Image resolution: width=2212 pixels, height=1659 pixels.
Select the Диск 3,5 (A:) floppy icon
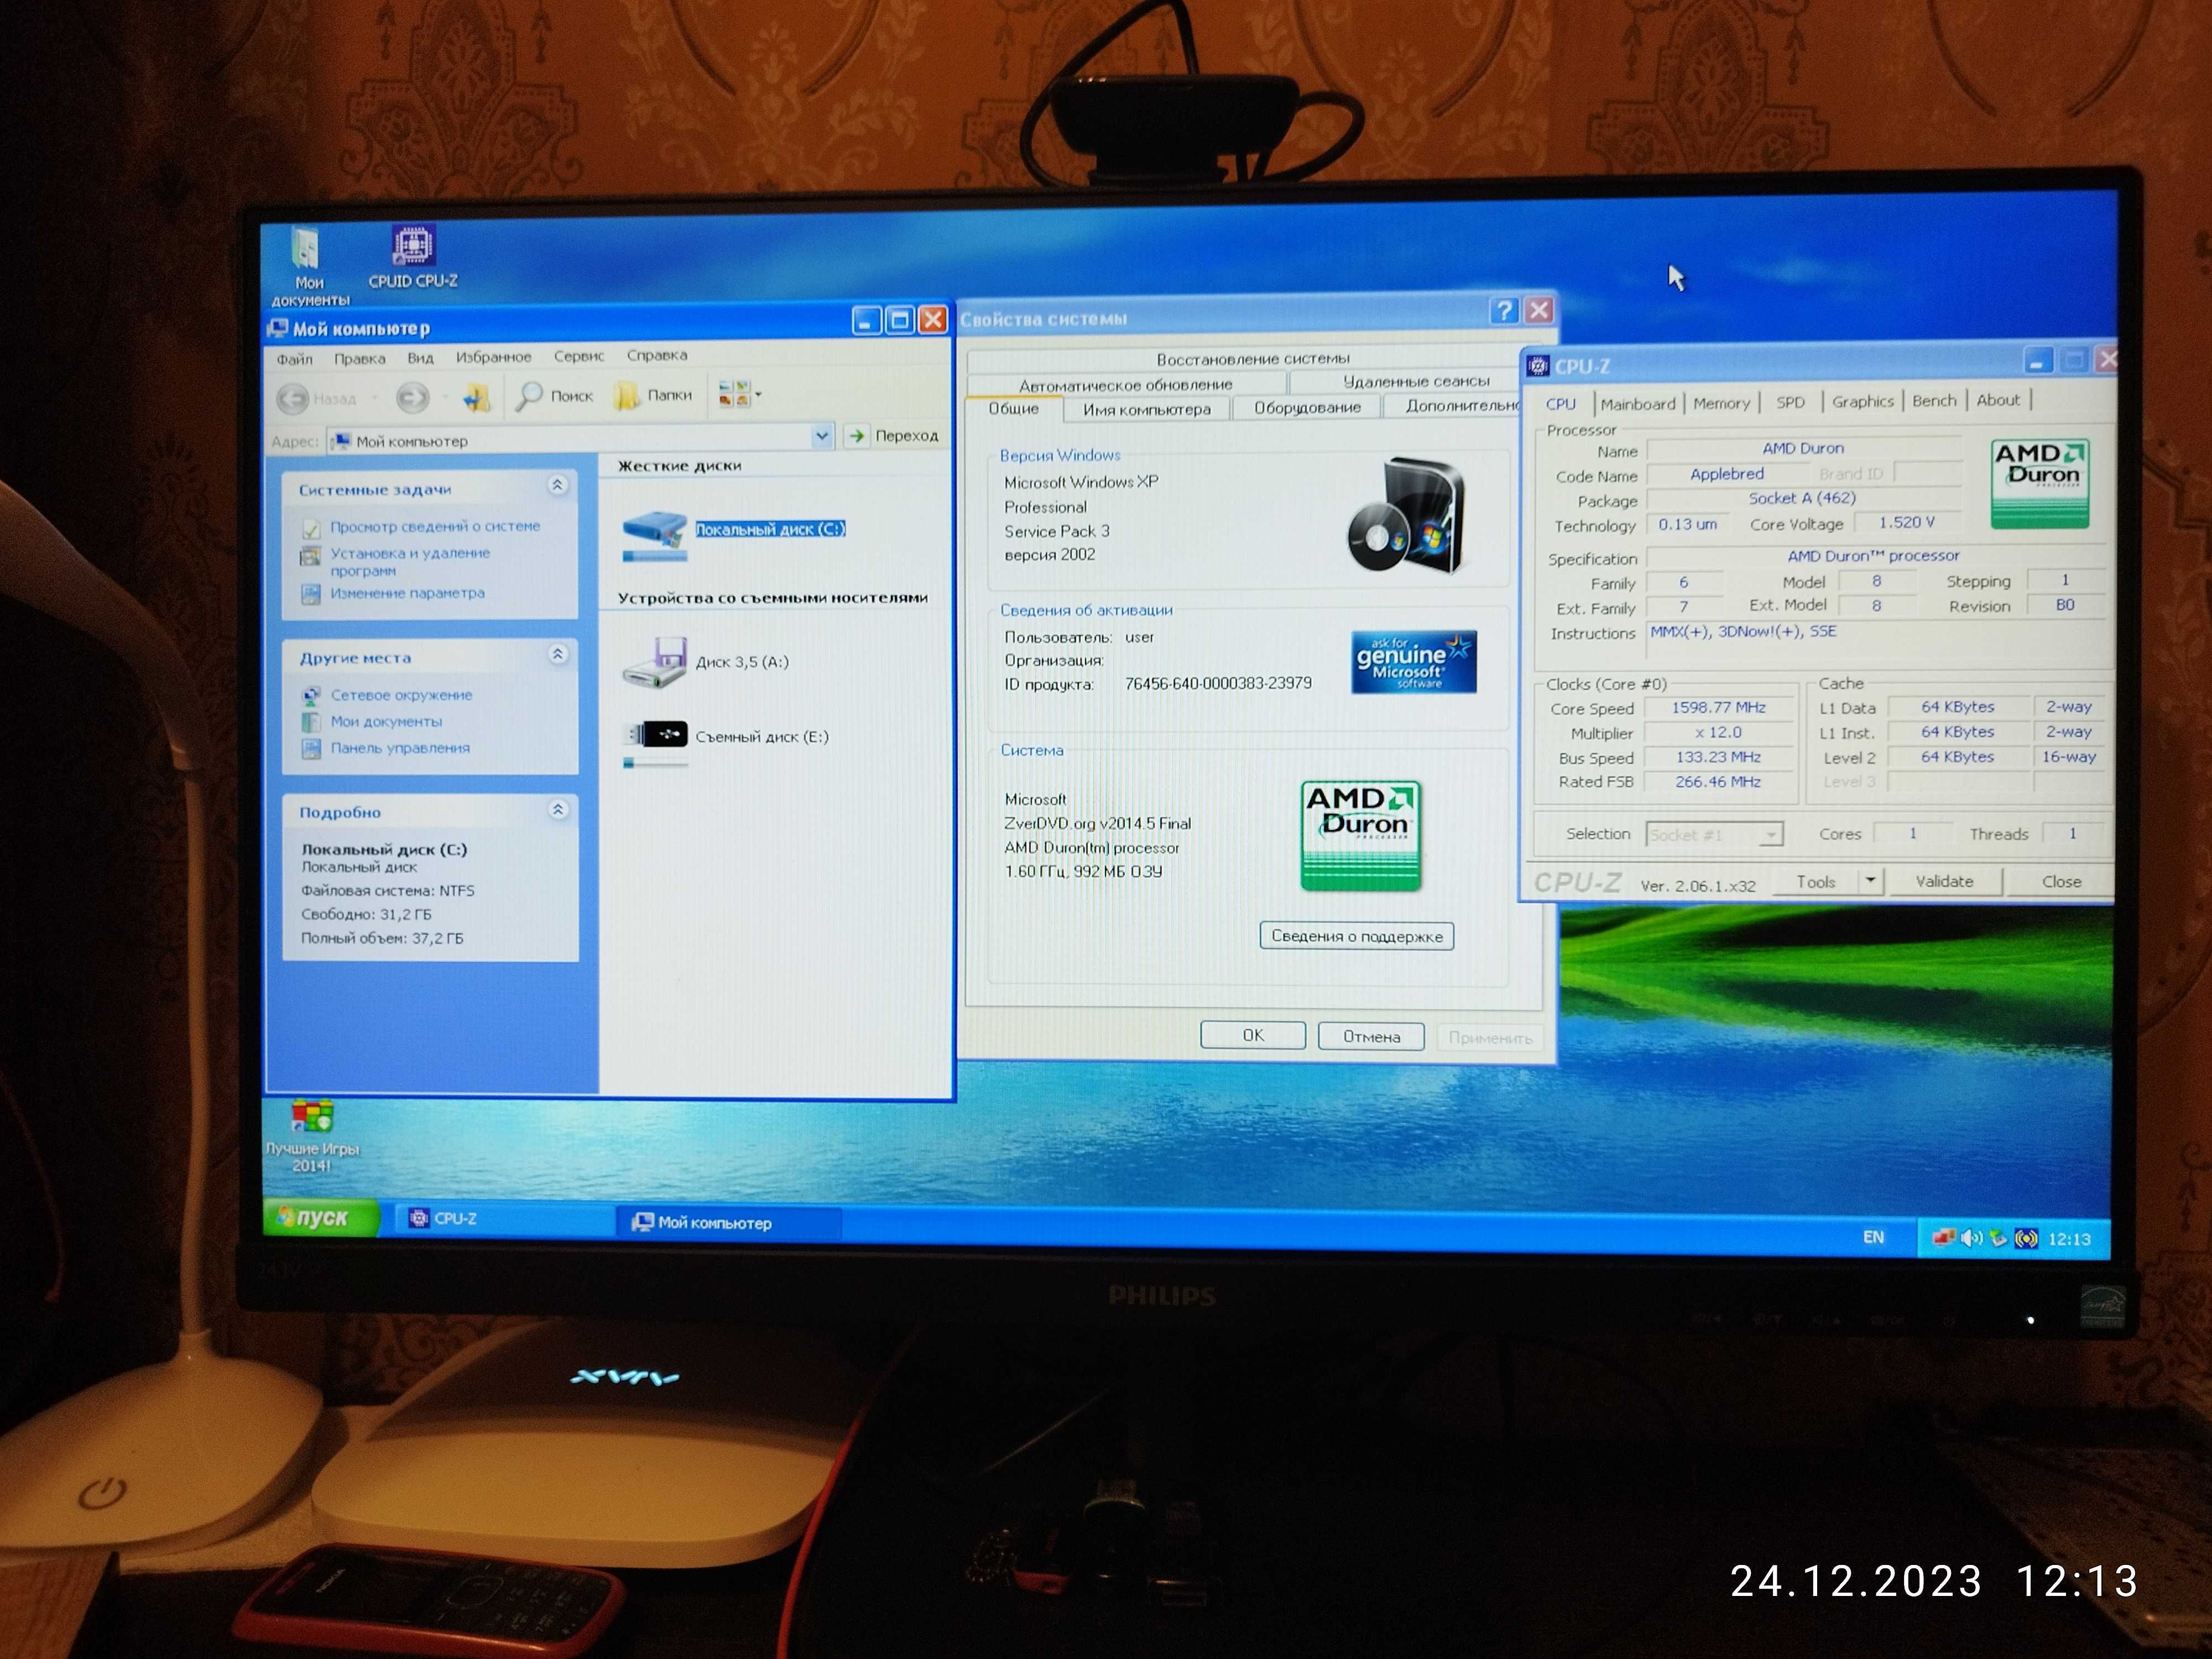tap(654, 662)
